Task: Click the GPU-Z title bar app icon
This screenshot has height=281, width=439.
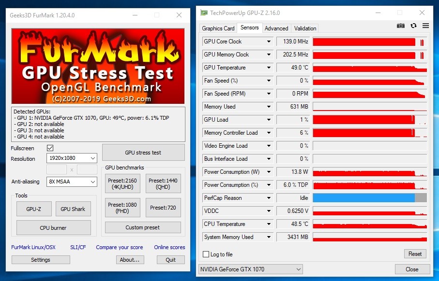Action: pos(204,13)
